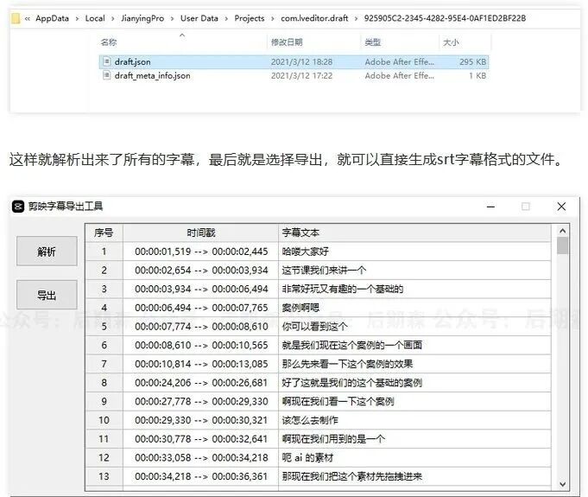The image size is (588, 497).
Task: Click the 295 KB size of draft.json
Action: pyautogui.click(x=473, y=62)
